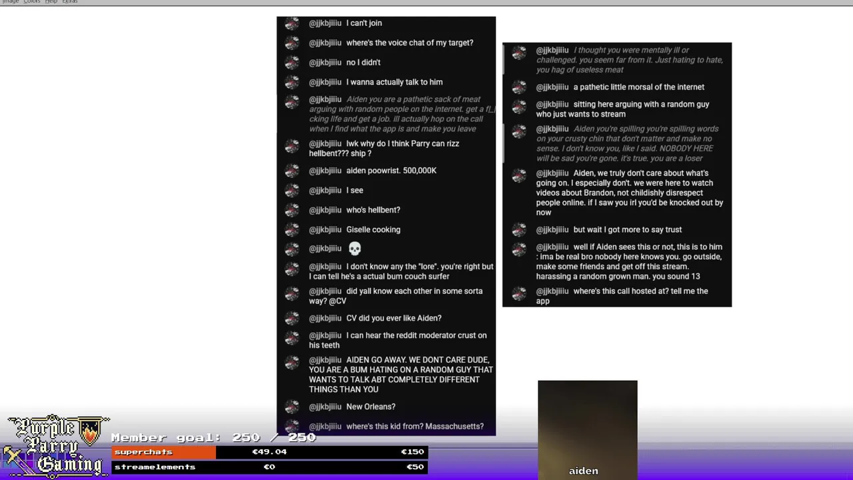853x480 pixels.
Task: Click avatar beside "I can't join" message
Action: point(292,23)
